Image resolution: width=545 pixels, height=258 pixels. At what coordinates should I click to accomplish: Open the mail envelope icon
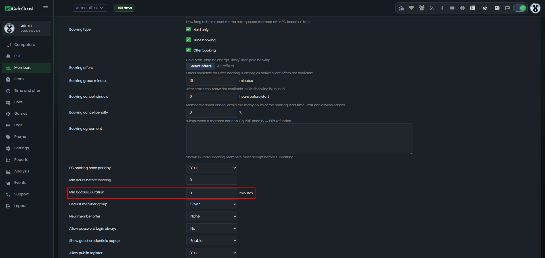497,8
